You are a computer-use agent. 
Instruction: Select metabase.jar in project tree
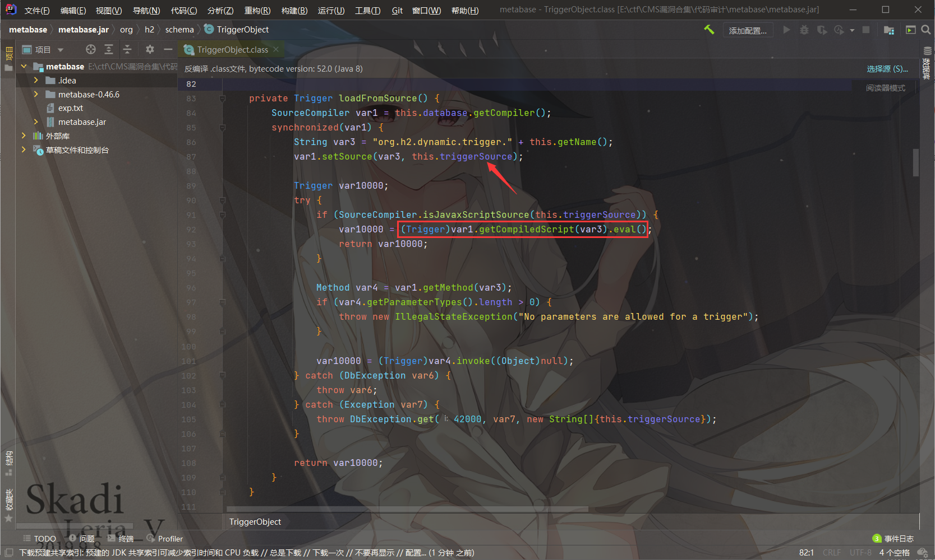(82, 122)
